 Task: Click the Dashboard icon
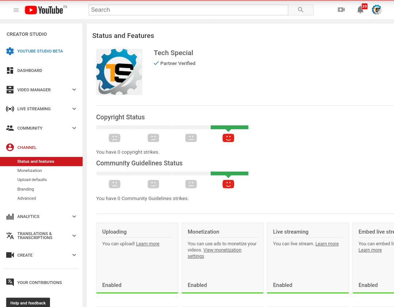pos(10,70)
